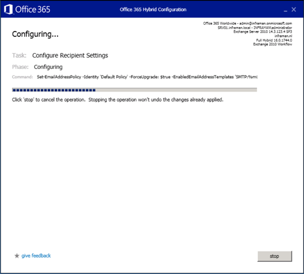Image resolution: width=304 pixels, height=274 pixels.
Task: Click the Phase: label
Action: (21, 67)
